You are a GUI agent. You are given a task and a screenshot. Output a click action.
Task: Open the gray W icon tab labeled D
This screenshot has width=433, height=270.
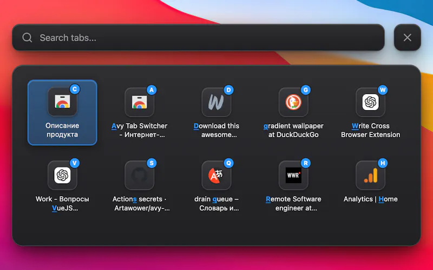[x=216, y=102]
